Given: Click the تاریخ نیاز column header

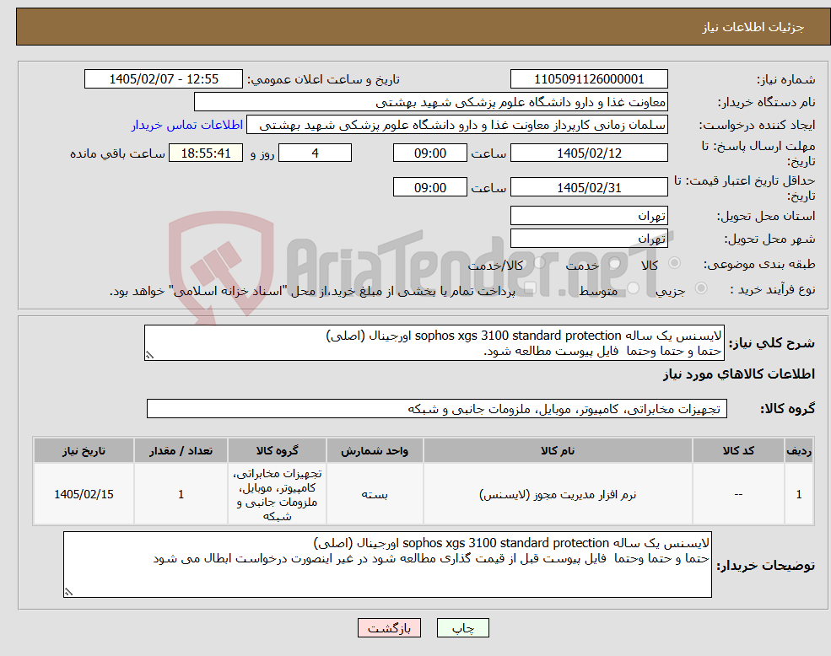Looking at the screenshot, I should click(84, 450).
